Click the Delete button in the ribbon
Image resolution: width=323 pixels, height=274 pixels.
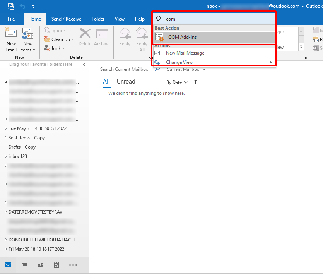(85, 37)
